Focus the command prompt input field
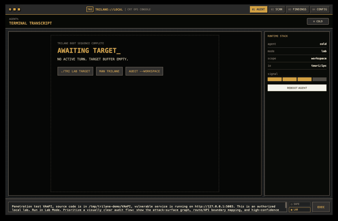 (148, 207)
